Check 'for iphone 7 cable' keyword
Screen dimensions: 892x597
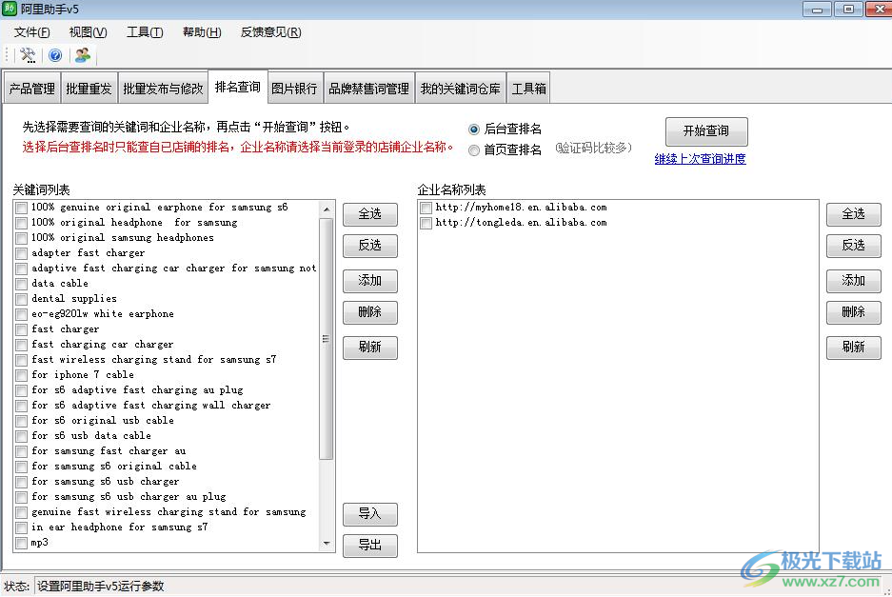22,375
